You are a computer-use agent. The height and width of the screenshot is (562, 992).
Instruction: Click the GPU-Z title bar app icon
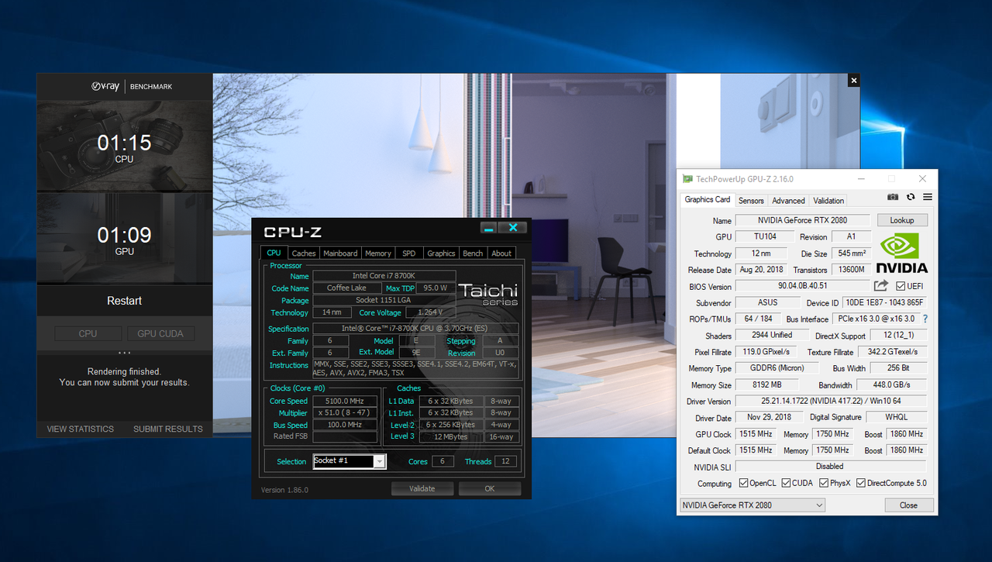click(x=687, y=179)
